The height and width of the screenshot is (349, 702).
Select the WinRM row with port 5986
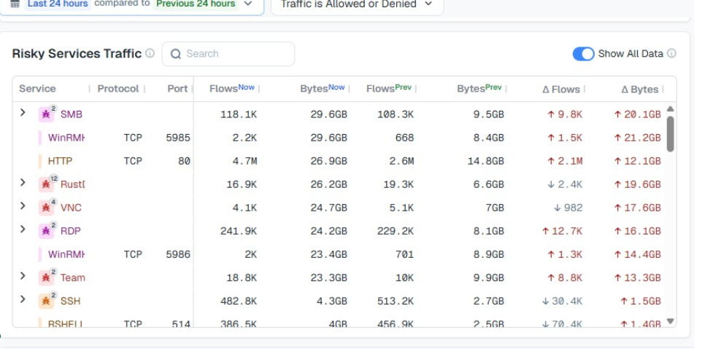click(339, 254)
